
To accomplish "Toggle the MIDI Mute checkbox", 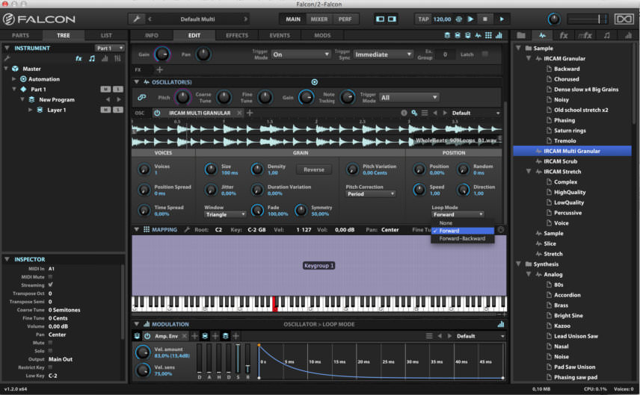I will coord(51,277).
